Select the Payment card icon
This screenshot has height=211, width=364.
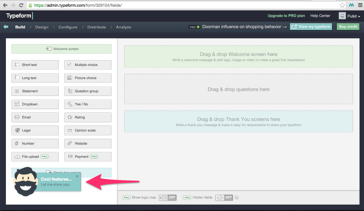coord(70,157)
